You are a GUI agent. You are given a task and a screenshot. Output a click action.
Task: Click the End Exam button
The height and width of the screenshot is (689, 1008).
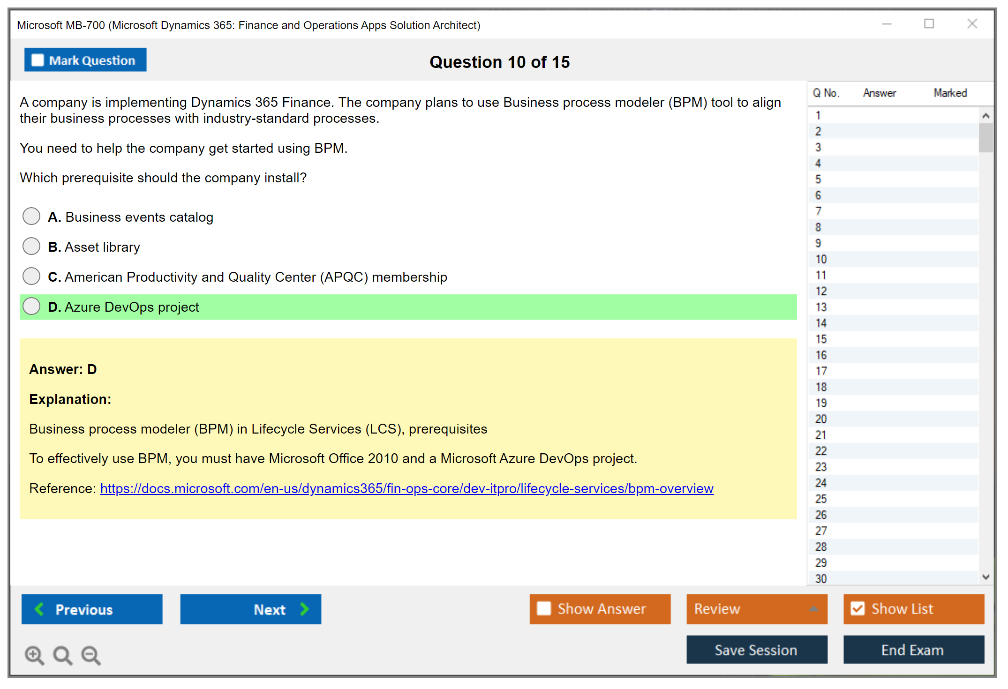pyautogui.click(x=913, y=650)
